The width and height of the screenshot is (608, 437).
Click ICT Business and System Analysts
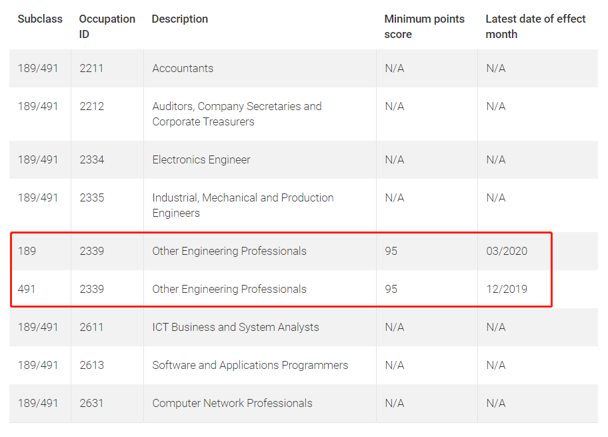pos(236,327)
